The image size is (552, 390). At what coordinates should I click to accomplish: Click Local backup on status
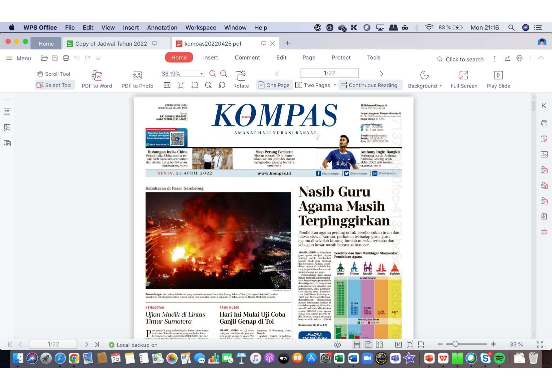tap(133, 345)
